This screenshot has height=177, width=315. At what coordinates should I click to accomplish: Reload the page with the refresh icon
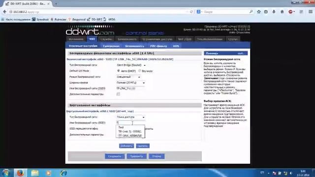(191, 12)
